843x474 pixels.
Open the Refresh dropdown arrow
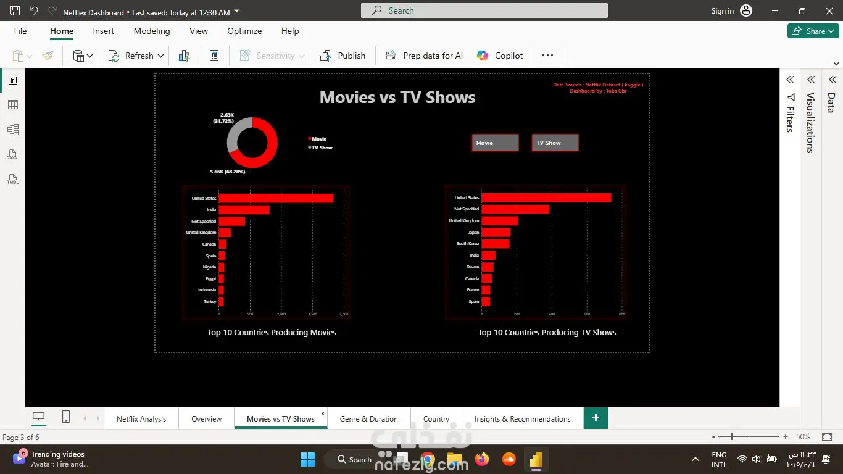160,55
